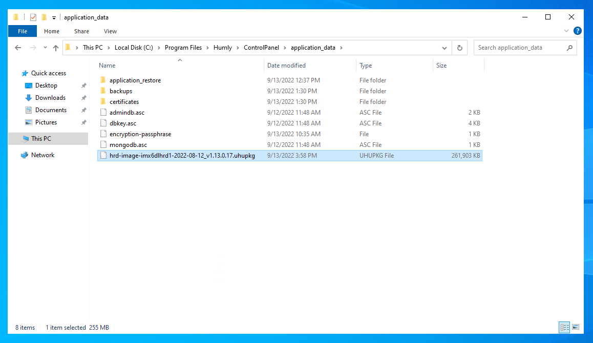
Task: Select the backups folder
Action: pyautogui.click(x=121, y=91)
